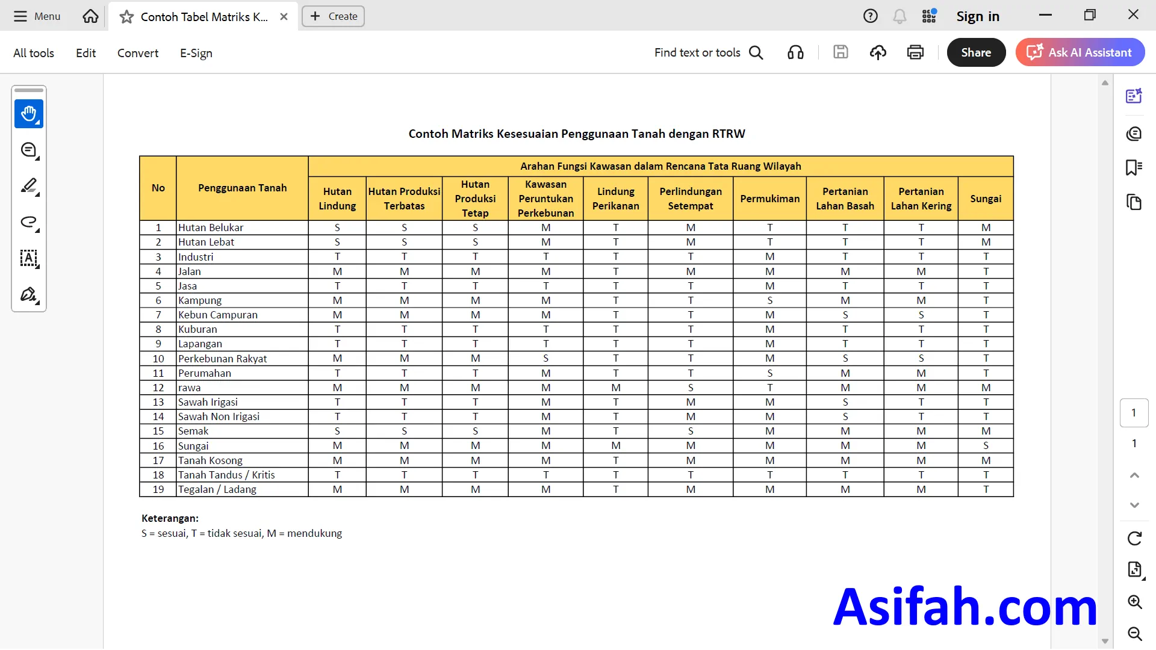
Task: Open the AI Assistant side panel icon
Action: (1134, 96)
